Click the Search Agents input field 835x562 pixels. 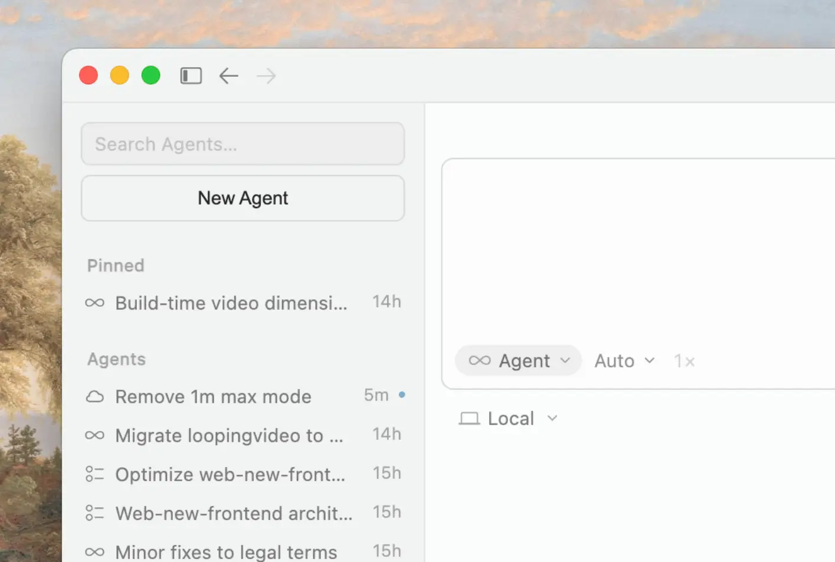pyautogui.click(x=243, y=144)
